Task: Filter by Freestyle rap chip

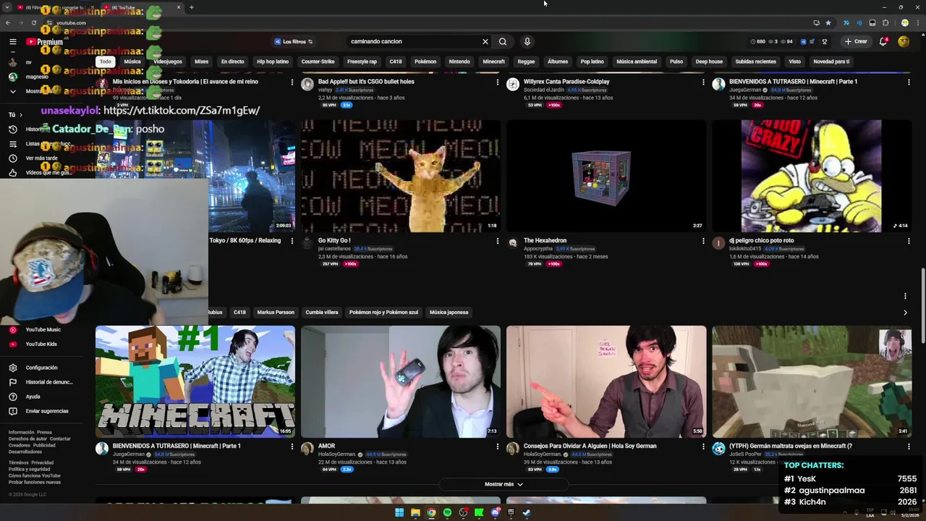Action: (x=362, y=62)
